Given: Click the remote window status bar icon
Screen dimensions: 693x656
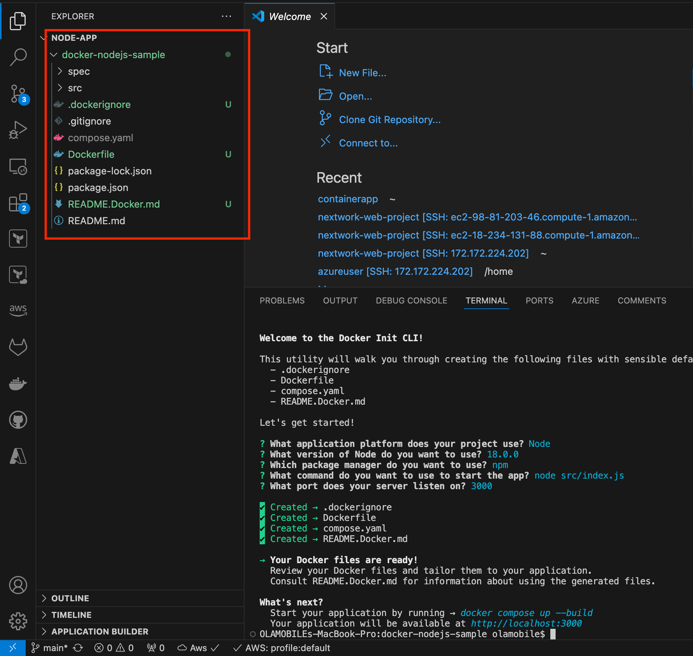Looking at the screenshot, I should click(x=13, y=648).
